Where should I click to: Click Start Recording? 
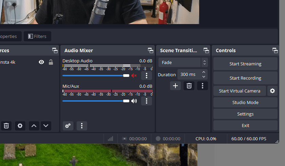pyautogui.click(x=245, y=78)
